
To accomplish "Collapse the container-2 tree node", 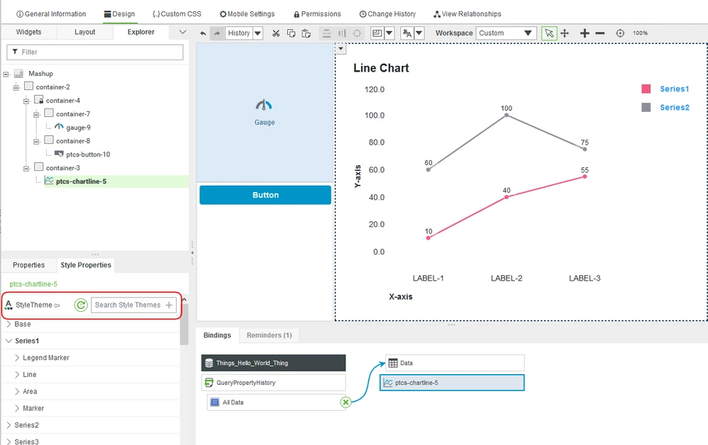I will 16,87.
